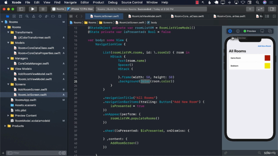Open the related items grid menu
Image resolution: width=278 pixels, height=156 pixels.
71,16
